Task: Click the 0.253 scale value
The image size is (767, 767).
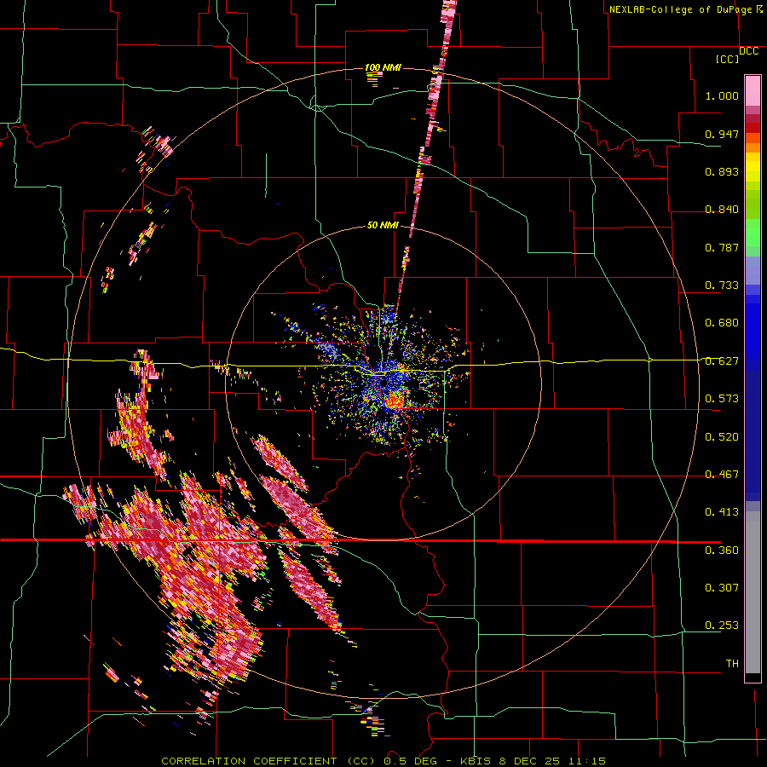Action: [722, 626]
